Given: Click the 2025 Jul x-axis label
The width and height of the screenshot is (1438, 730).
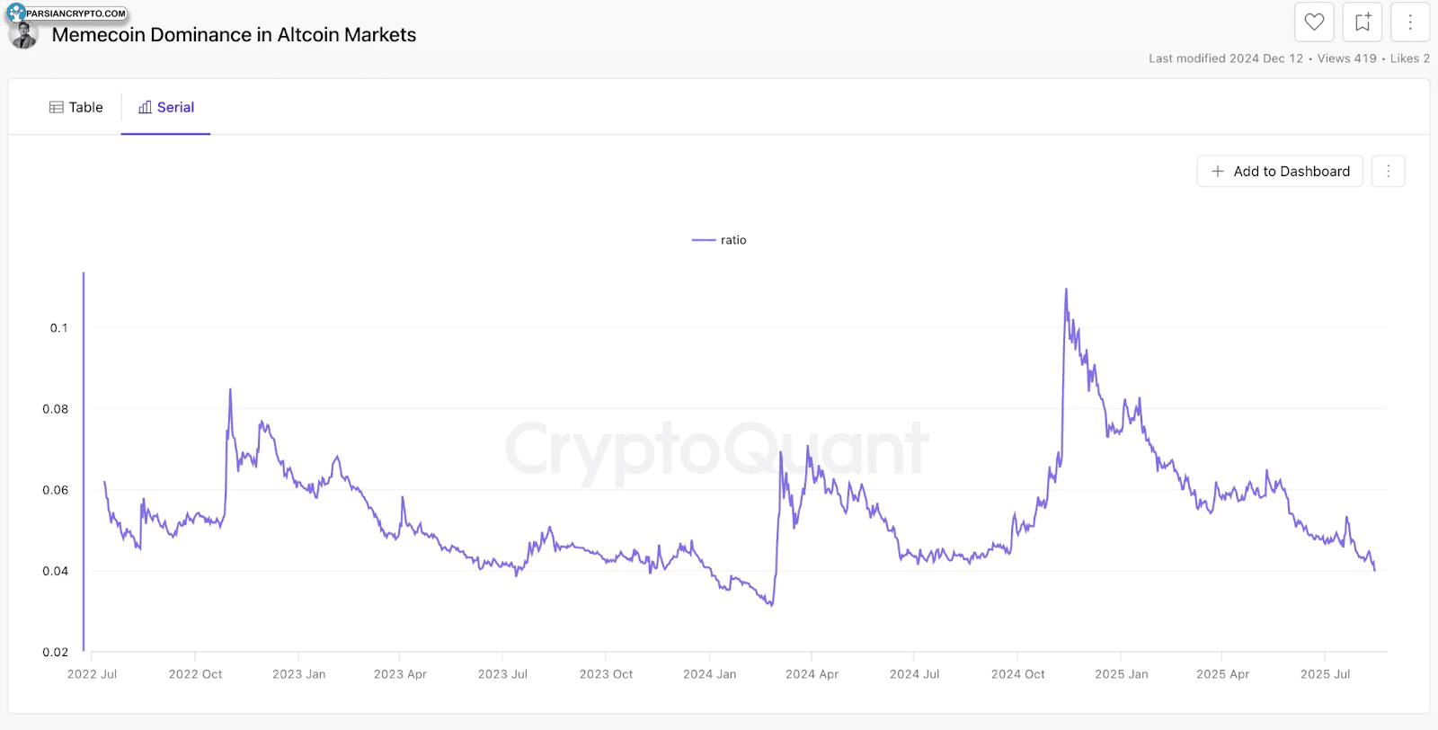Looking at the screenshot, I should point(1325,674).
